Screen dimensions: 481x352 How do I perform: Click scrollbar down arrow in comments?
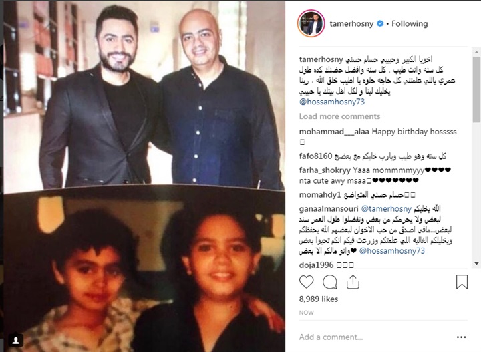476,263
